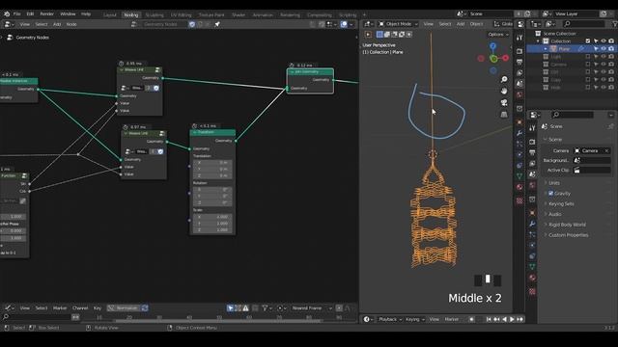This screenshot has width=618, height=347.
Task: Select the Join Geometry node header
Action: (310, 71)
